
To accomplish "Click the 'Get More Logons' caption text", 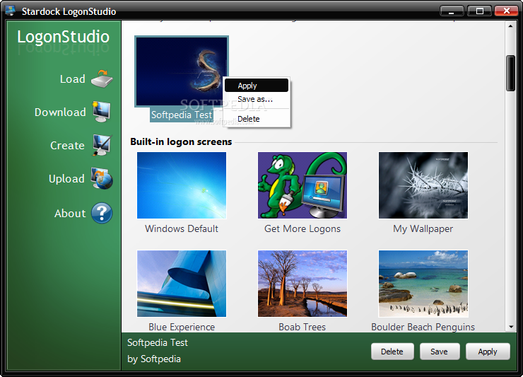I will (x=302, y=228).
